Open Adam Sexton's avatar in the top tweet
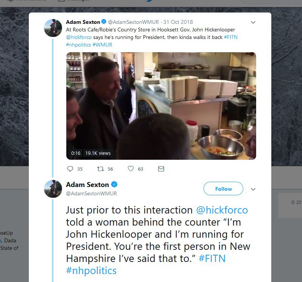The width and height of the screenshot is (302, 282). click(53, 28)
